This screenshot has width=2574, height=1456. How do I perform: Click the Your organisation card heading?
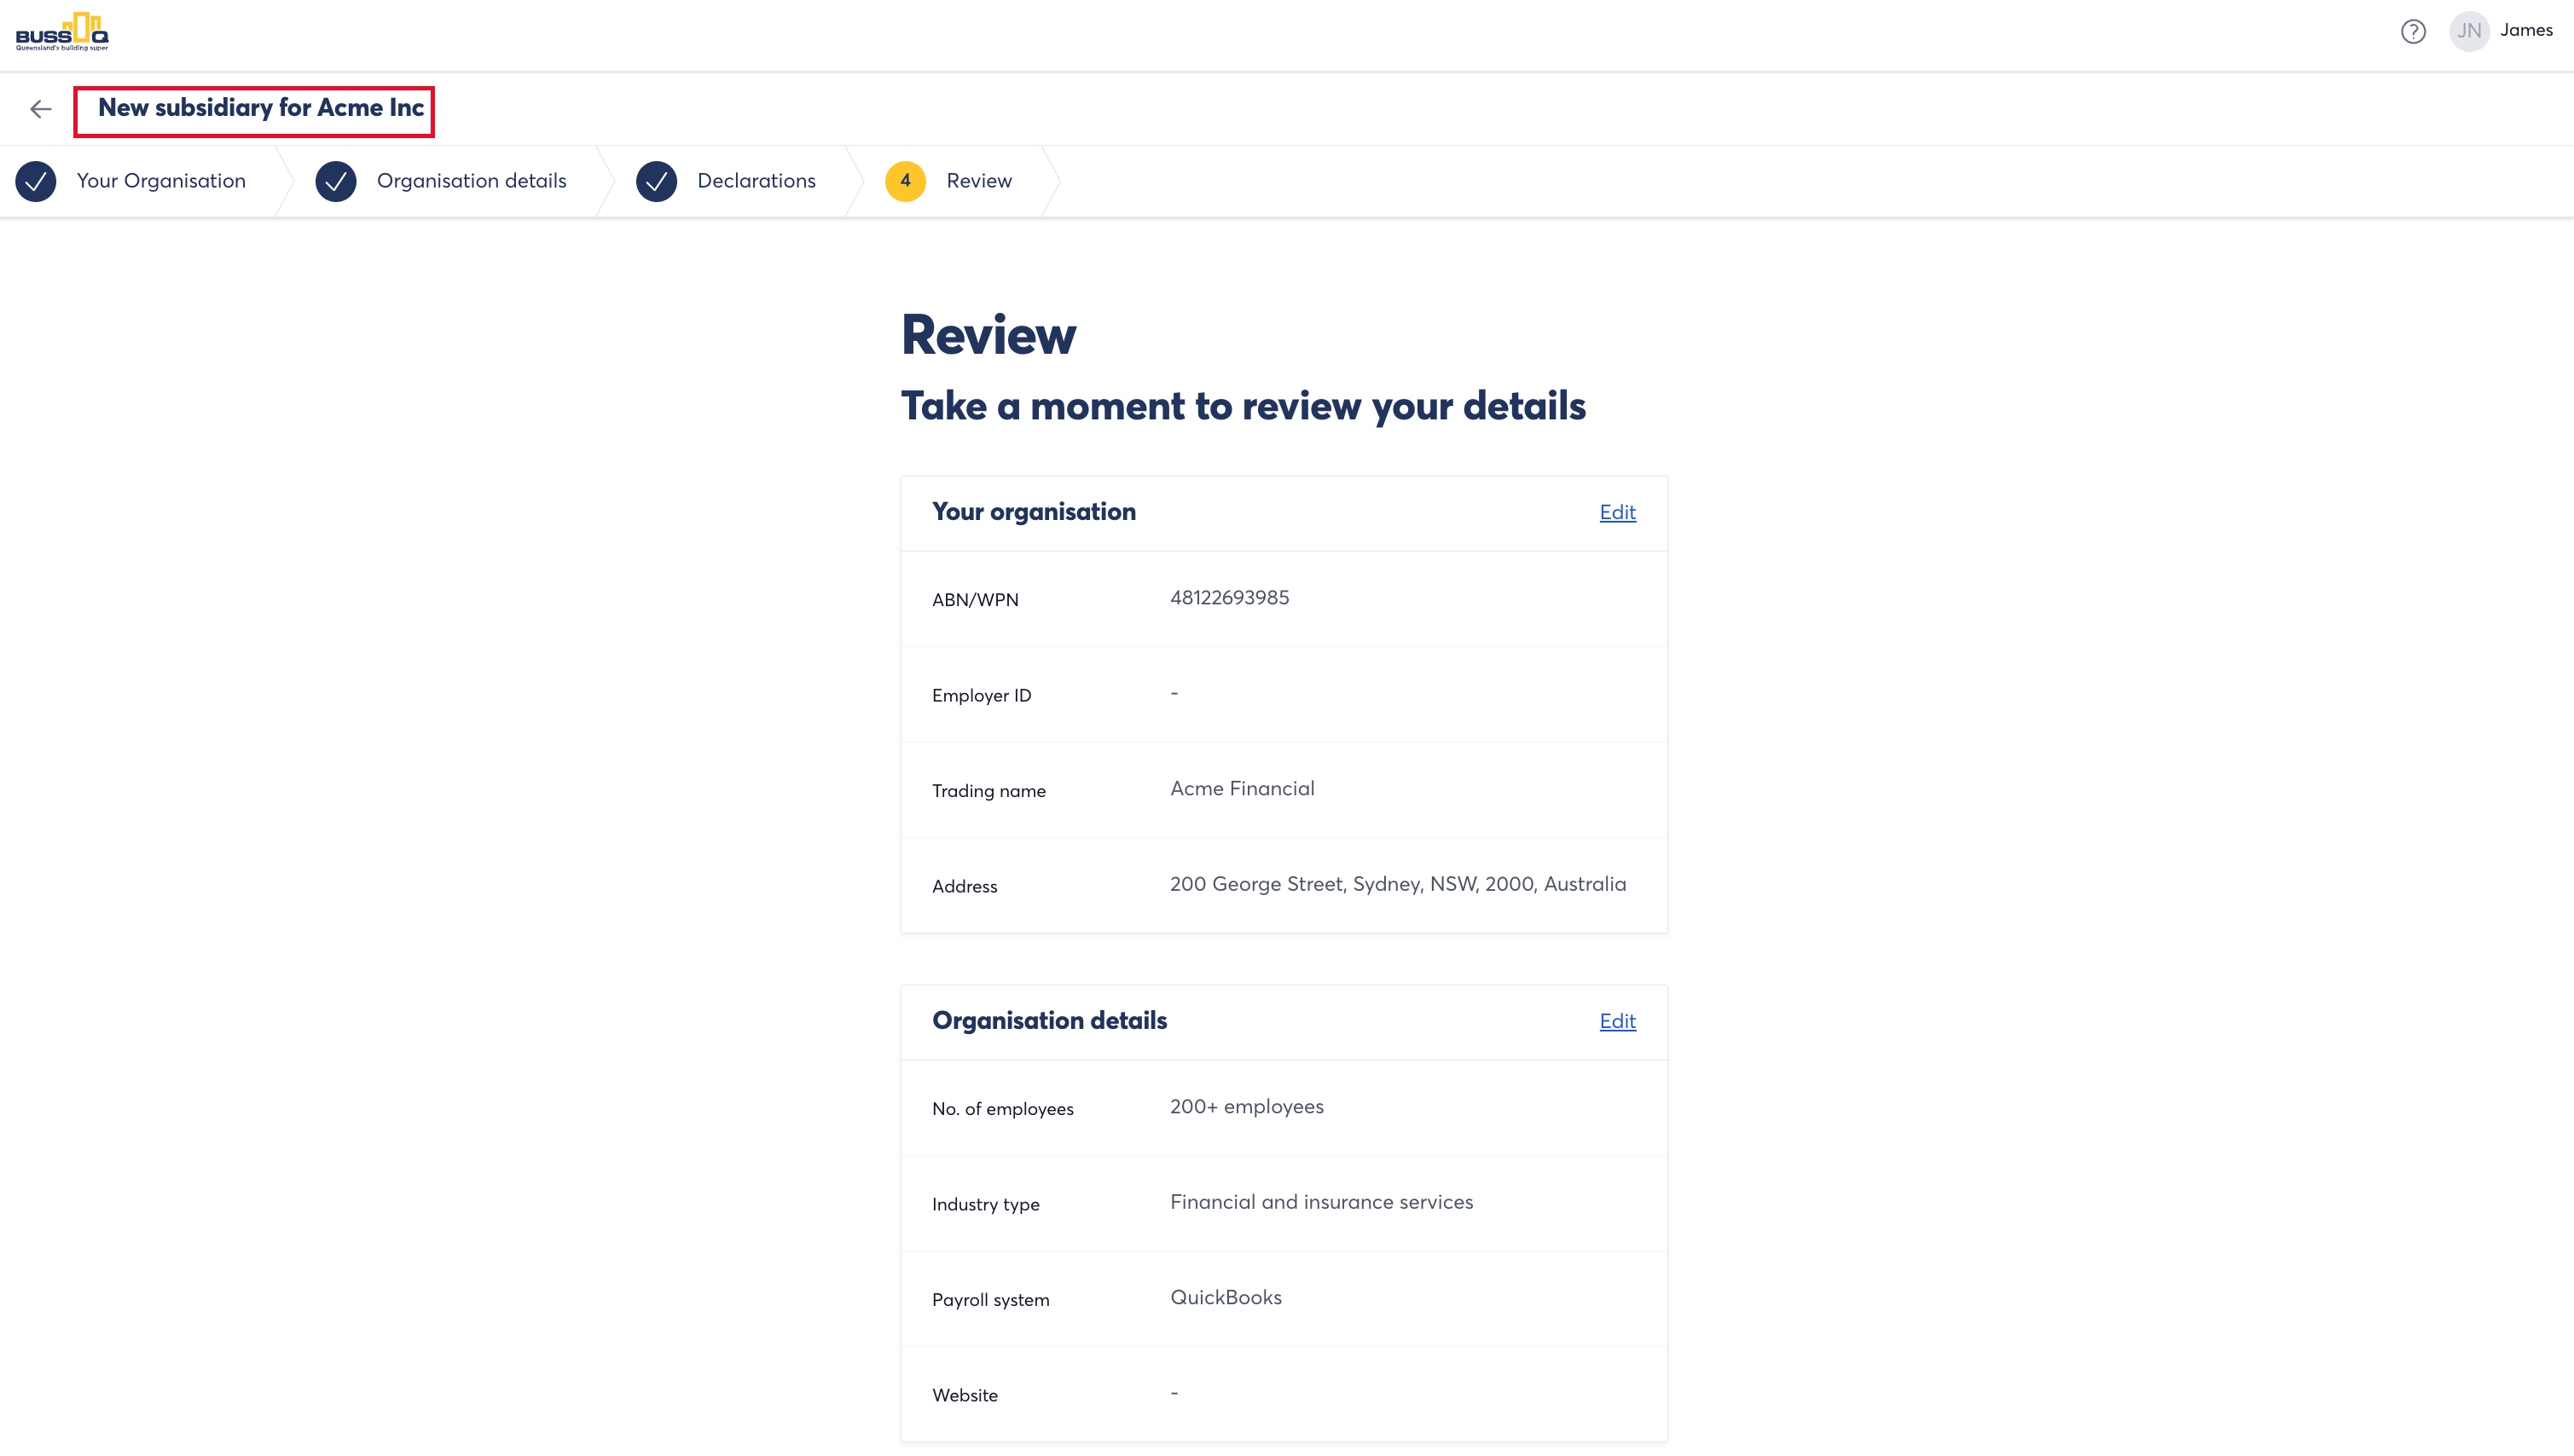click(1034, 512)
